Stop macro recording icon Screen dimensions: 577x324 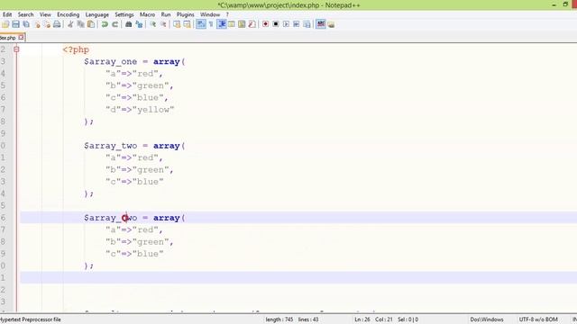click(x=276, y=24)
